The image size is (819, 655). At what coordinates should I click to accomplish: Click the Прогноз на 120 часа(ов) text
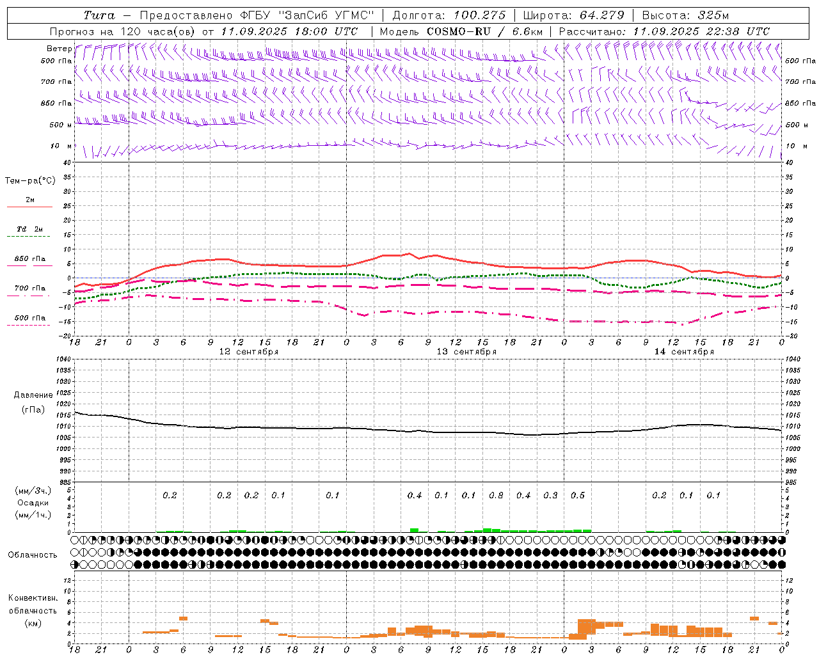click(x=123, y=31)
